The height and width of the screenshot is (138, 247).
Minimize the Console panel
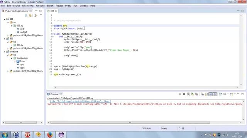click(x=239, y=94)
